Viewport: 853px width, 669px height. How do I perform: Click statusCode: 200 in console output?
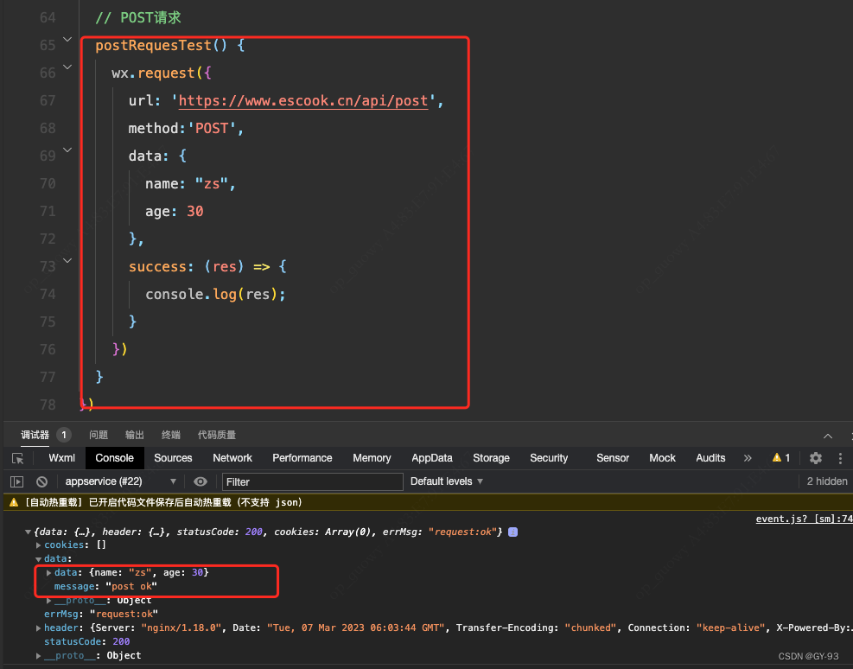pyautogui.click(x=87, y=642)
